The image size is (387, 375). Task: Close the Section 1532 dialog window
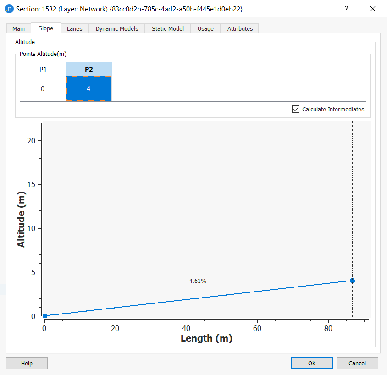[x=373, y=9]
